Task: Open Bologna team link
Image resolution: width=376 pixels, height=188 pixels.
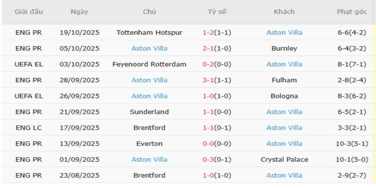Action: [x=284, y=96]
